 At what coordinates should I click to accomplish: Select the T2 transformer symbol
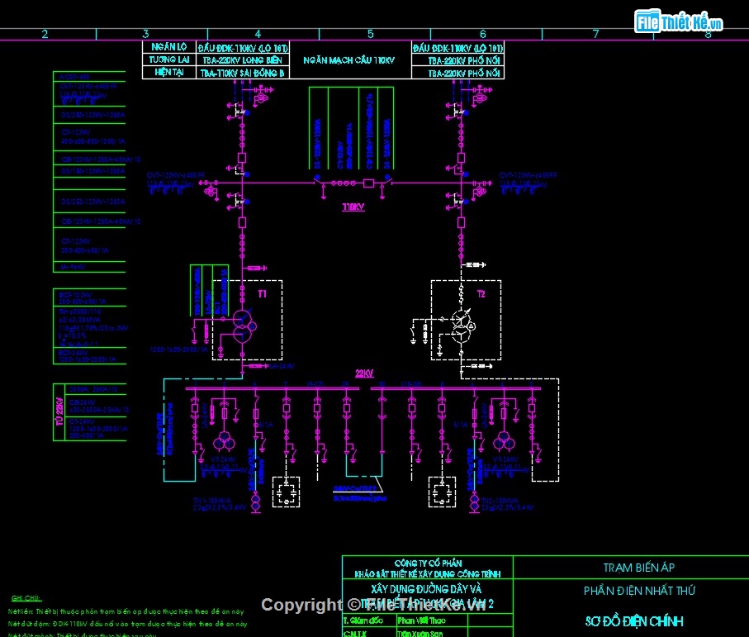461,328
